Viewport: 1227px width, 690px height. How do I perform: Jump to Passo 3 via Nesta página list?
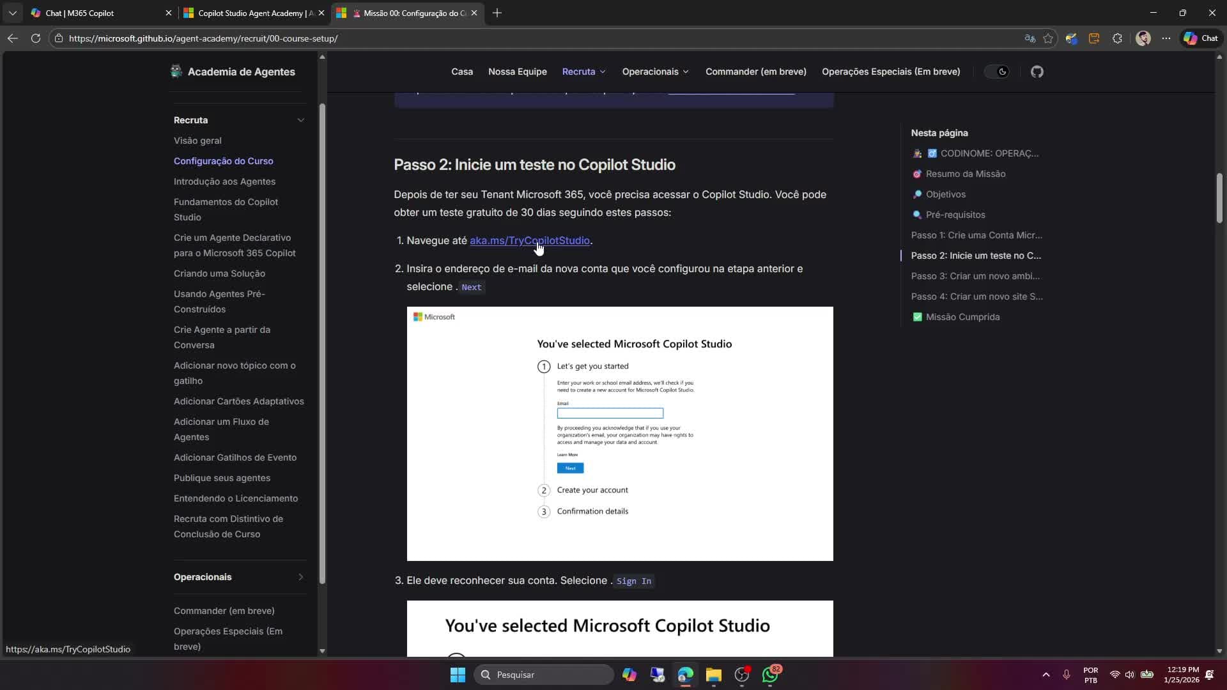tap(976, 276)
